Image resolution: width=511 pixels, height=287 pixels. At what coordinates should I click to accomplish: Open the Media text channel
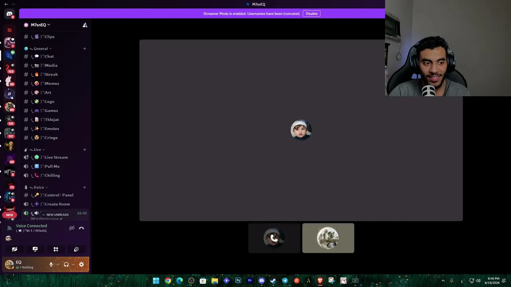(x=55, y=65)
